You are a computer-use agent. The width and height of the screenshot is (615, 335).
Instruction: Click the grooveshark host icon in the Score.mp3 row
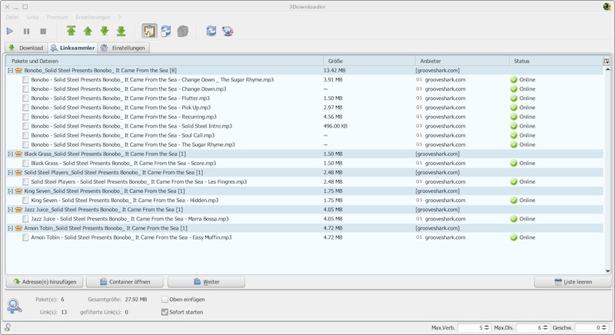pos(419,163)
